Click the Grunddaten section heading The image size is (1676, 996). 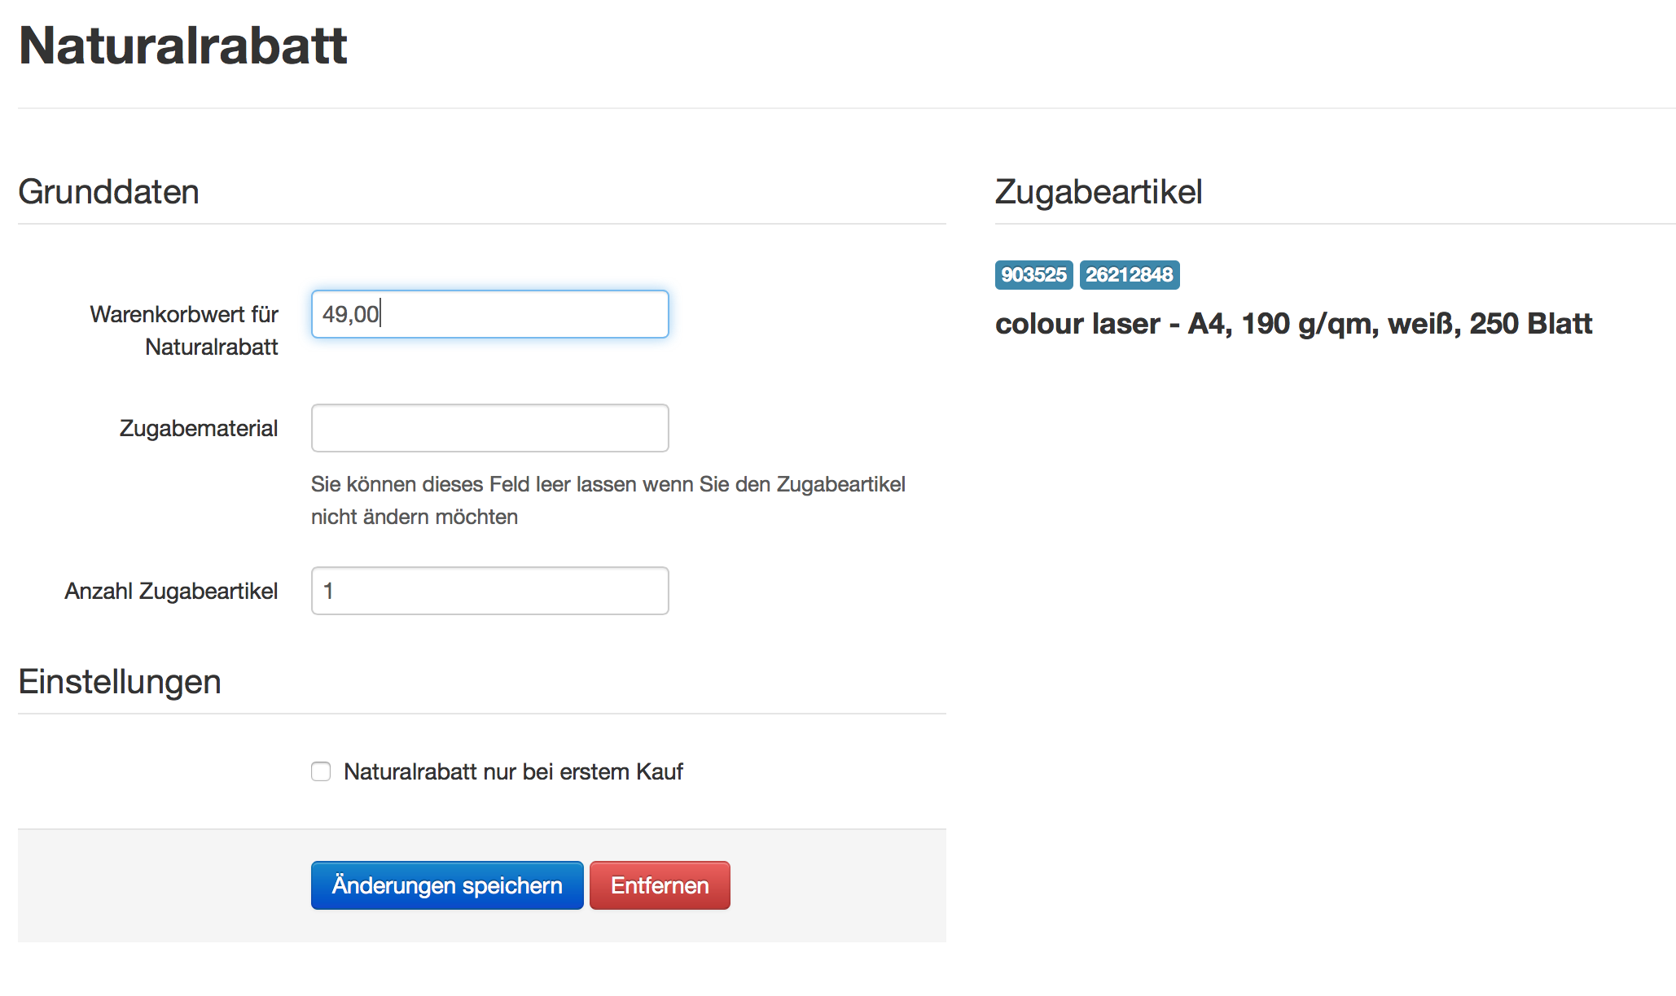pos(109,192)
